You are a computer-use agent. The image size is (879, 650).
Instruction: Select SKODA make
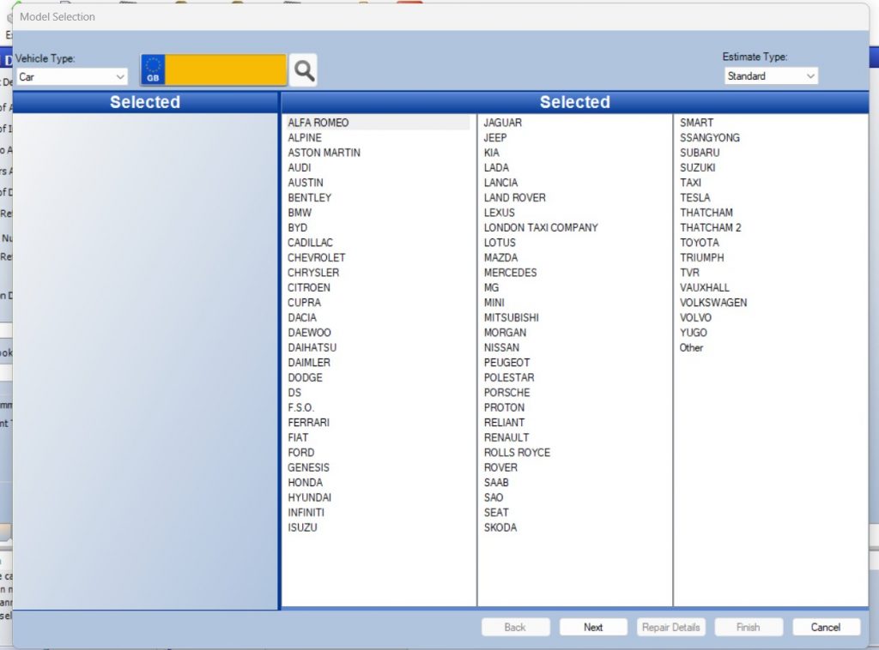(x=500, y=527)
